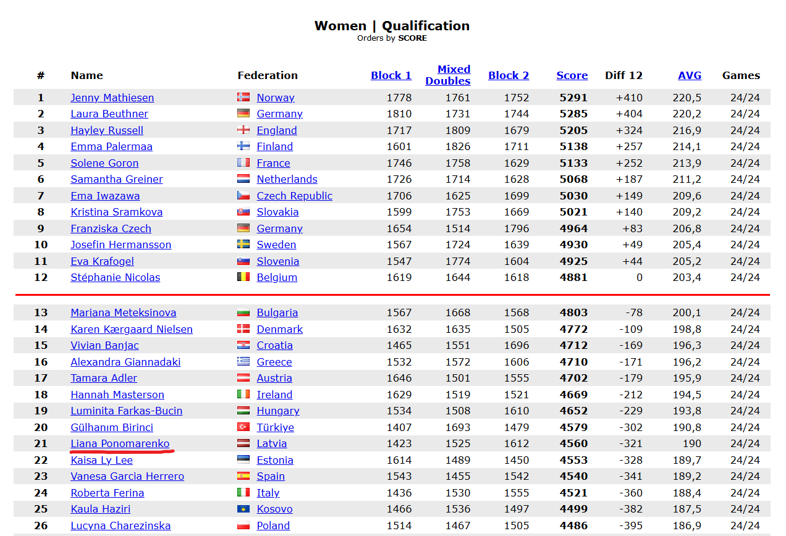Click the Norway flag icon
The width and height of the screenshot is (786, 536).
[243, 98]
